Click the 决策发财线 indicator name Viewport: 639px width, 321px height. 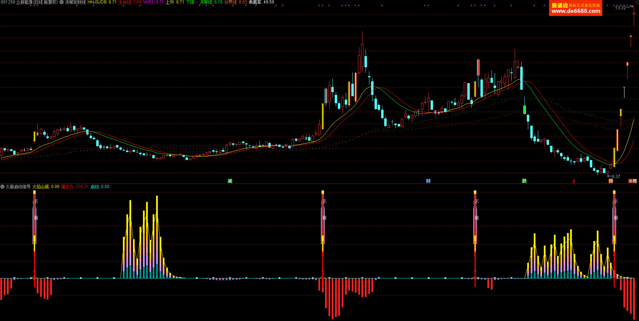pyautogui.click(x=75, y=2)
